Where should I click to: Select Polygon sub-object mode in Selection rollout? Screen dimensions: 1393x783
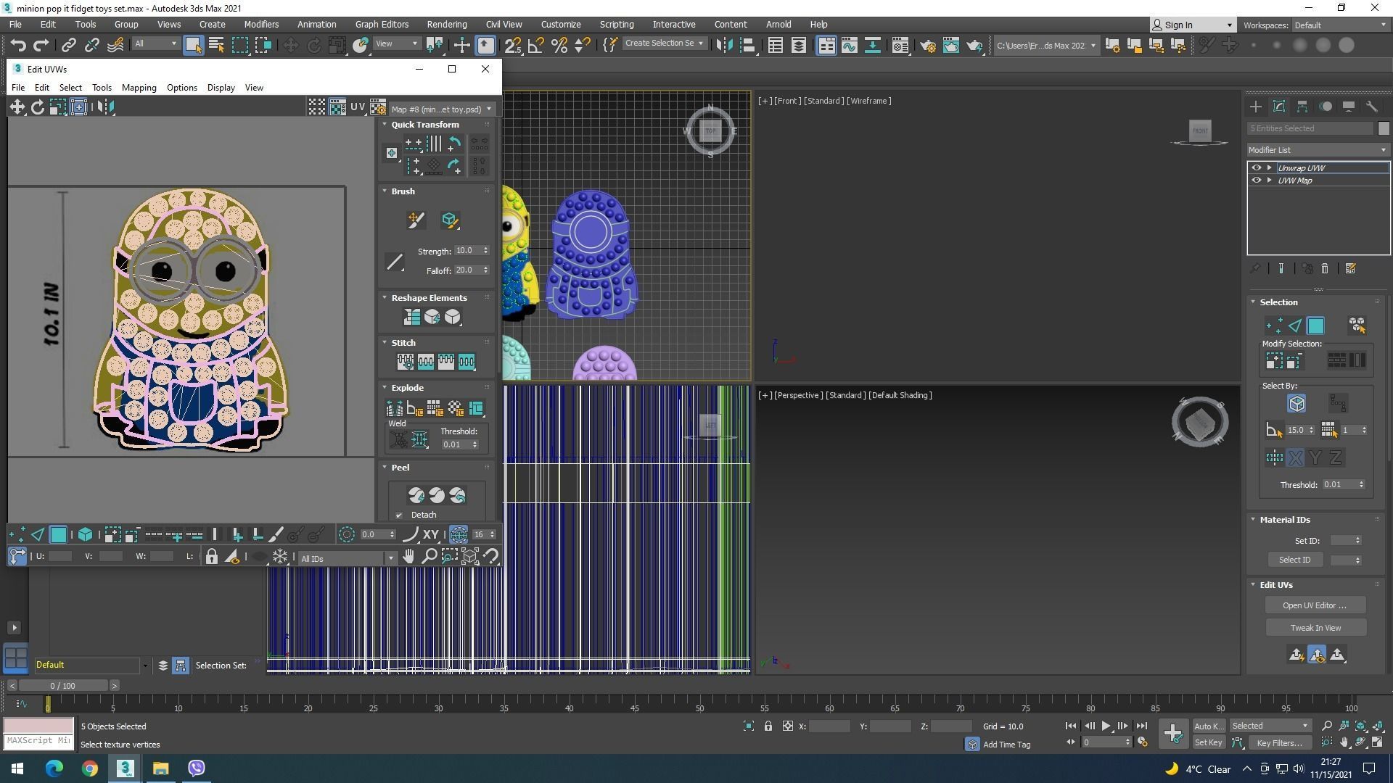tap(1315, 326)
